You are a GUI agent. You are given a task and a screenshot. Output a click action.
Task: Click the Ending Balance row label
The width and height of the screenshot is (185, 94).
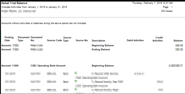pyautogui.click(x=101, y=50)
